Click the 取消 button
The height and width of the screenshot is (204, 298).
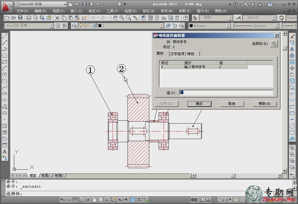coord(232,104)
